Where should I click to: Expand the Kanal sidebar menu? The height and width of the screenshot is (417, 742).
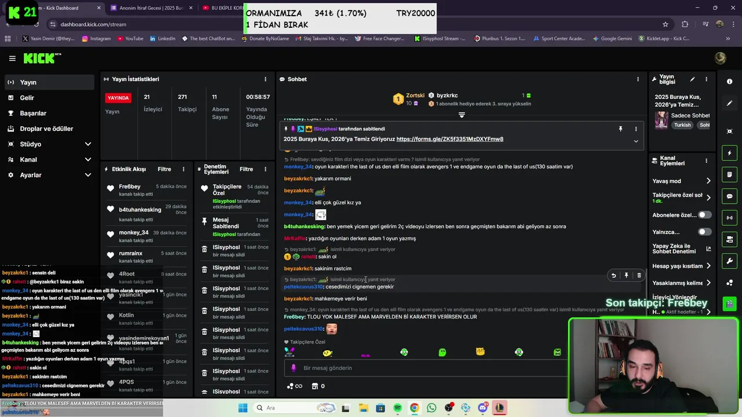click(49, 159)
